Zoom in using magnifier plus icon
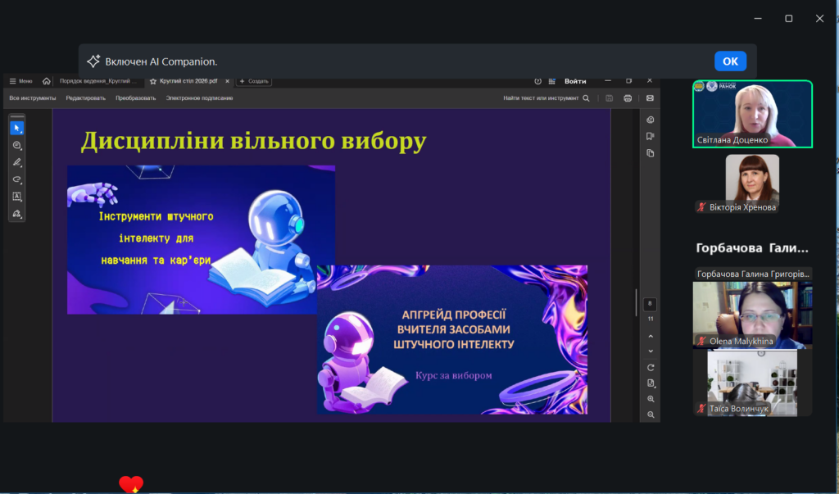This screenshot has width=839, height=494. 651,399
